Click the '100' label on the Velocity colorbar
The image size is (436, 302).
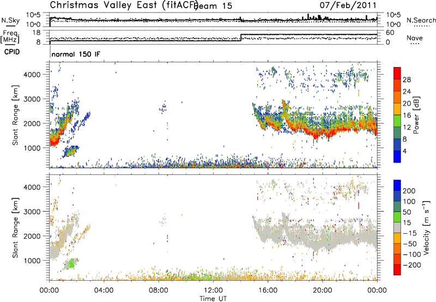pyautogui.click(x=409, y=201)
